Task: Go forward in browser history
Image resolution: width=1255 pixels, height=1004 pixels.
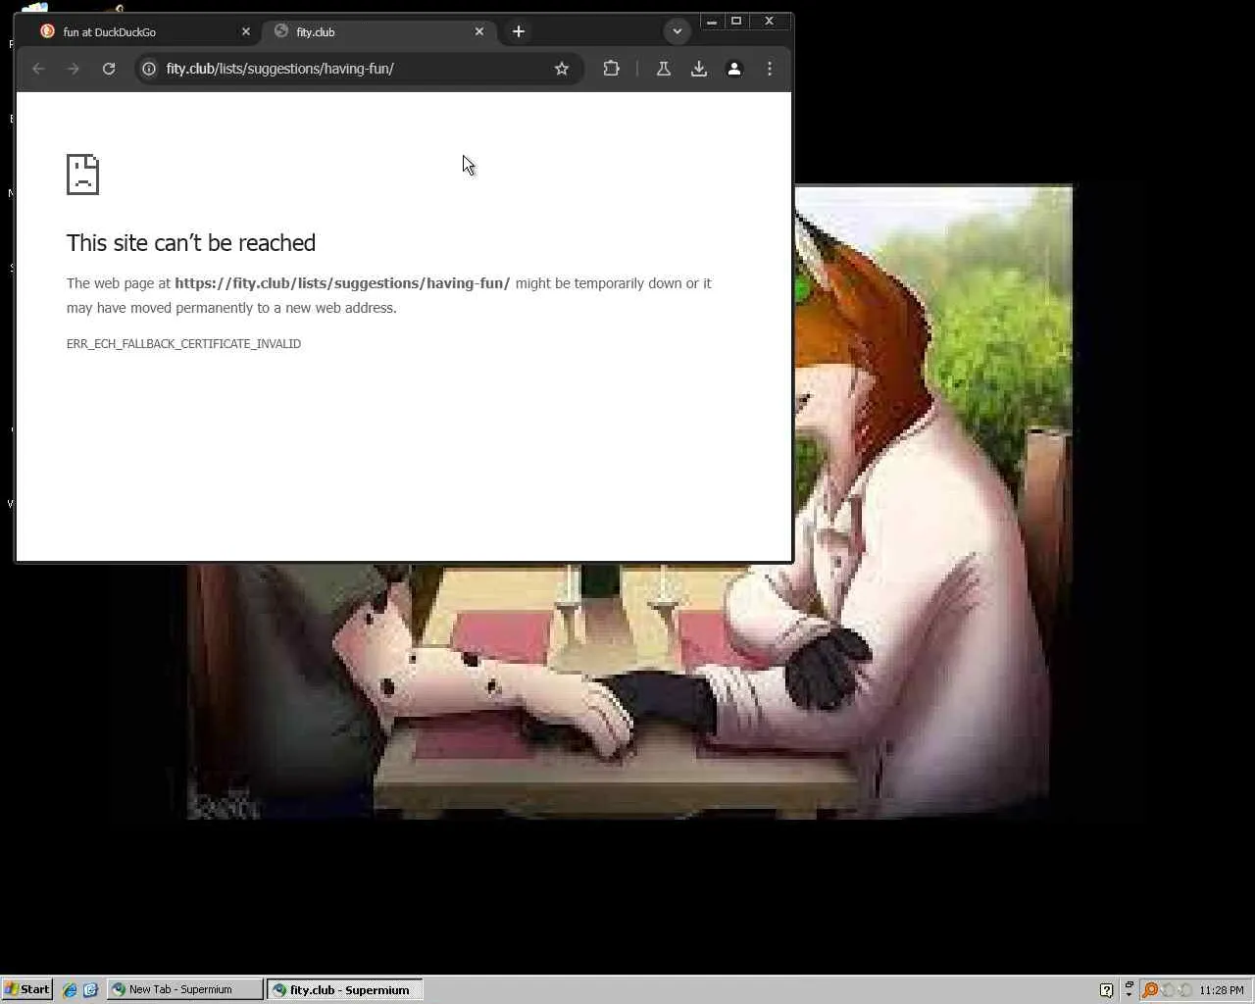Action: (74, 69)
